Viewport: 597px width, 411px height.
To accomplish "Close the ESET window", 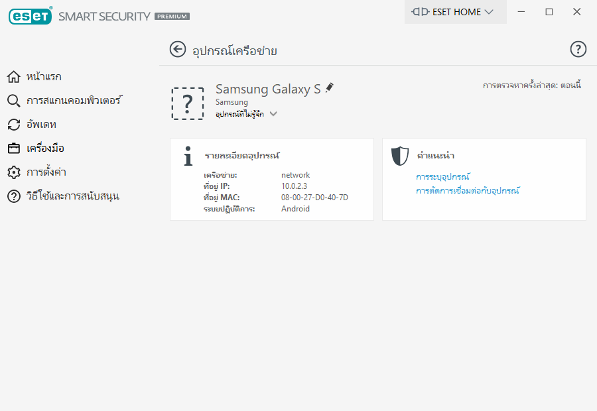I will (577, 12).
